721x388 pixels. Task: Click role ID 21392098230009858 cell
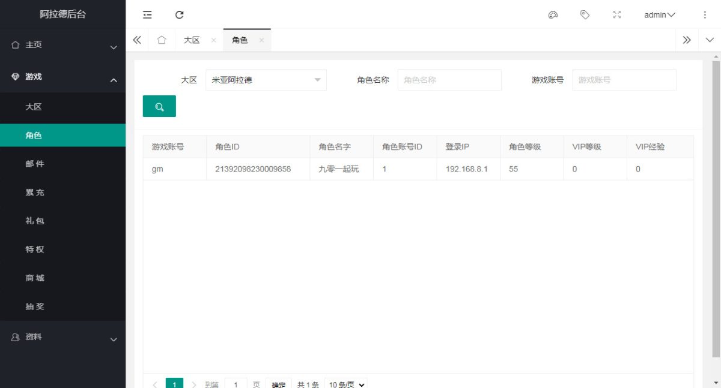(258, 169)
